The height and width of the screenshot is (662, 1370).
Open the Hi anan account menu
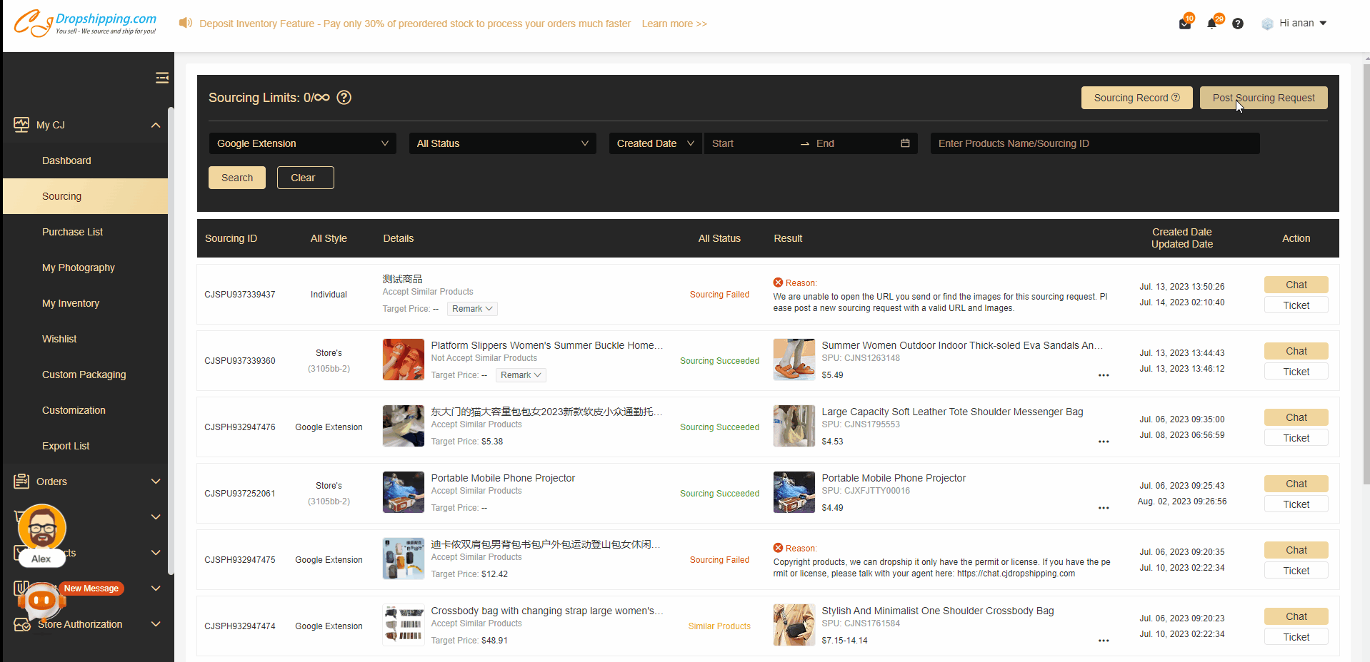pos(1296,24)
